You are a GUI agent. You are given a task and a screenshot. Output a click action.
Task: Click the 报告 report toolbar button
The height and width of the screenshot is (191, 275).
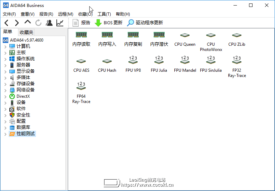81,23
